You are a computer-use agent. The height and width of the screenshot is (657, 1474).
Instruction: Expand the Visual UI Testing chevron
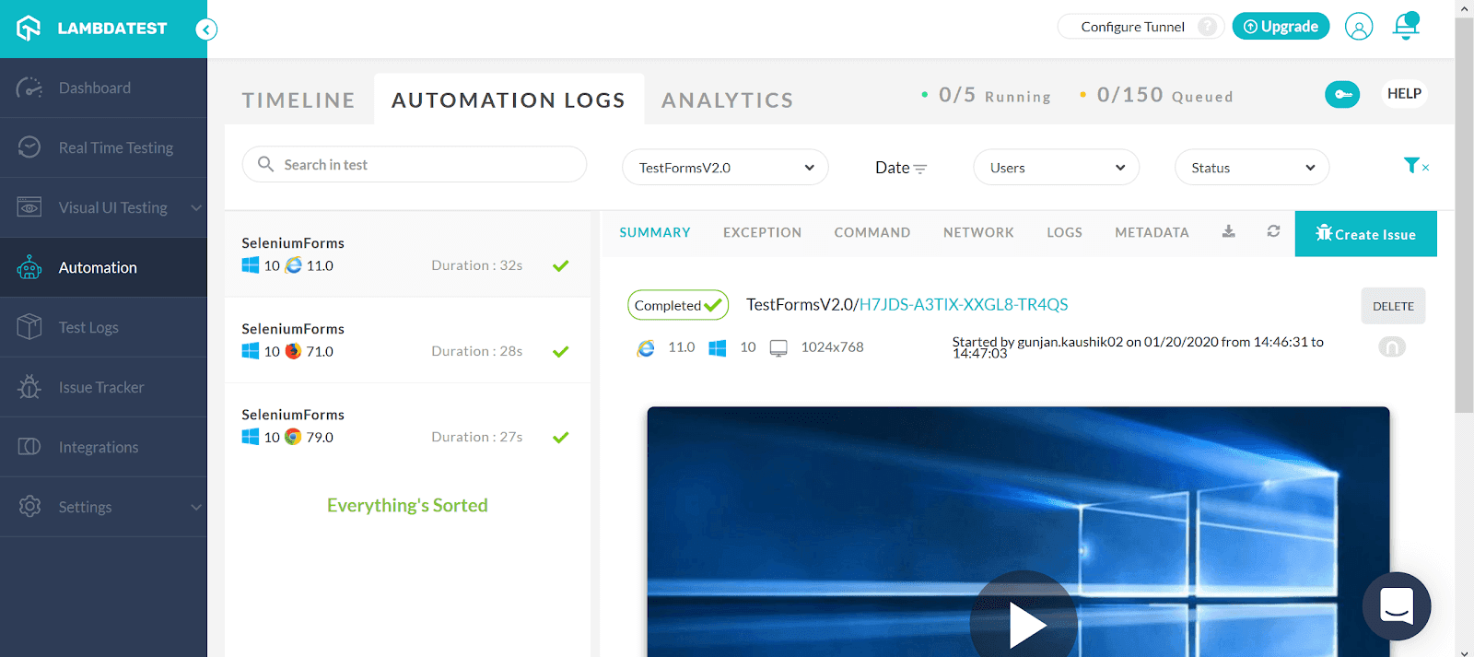tap(195, 208)
